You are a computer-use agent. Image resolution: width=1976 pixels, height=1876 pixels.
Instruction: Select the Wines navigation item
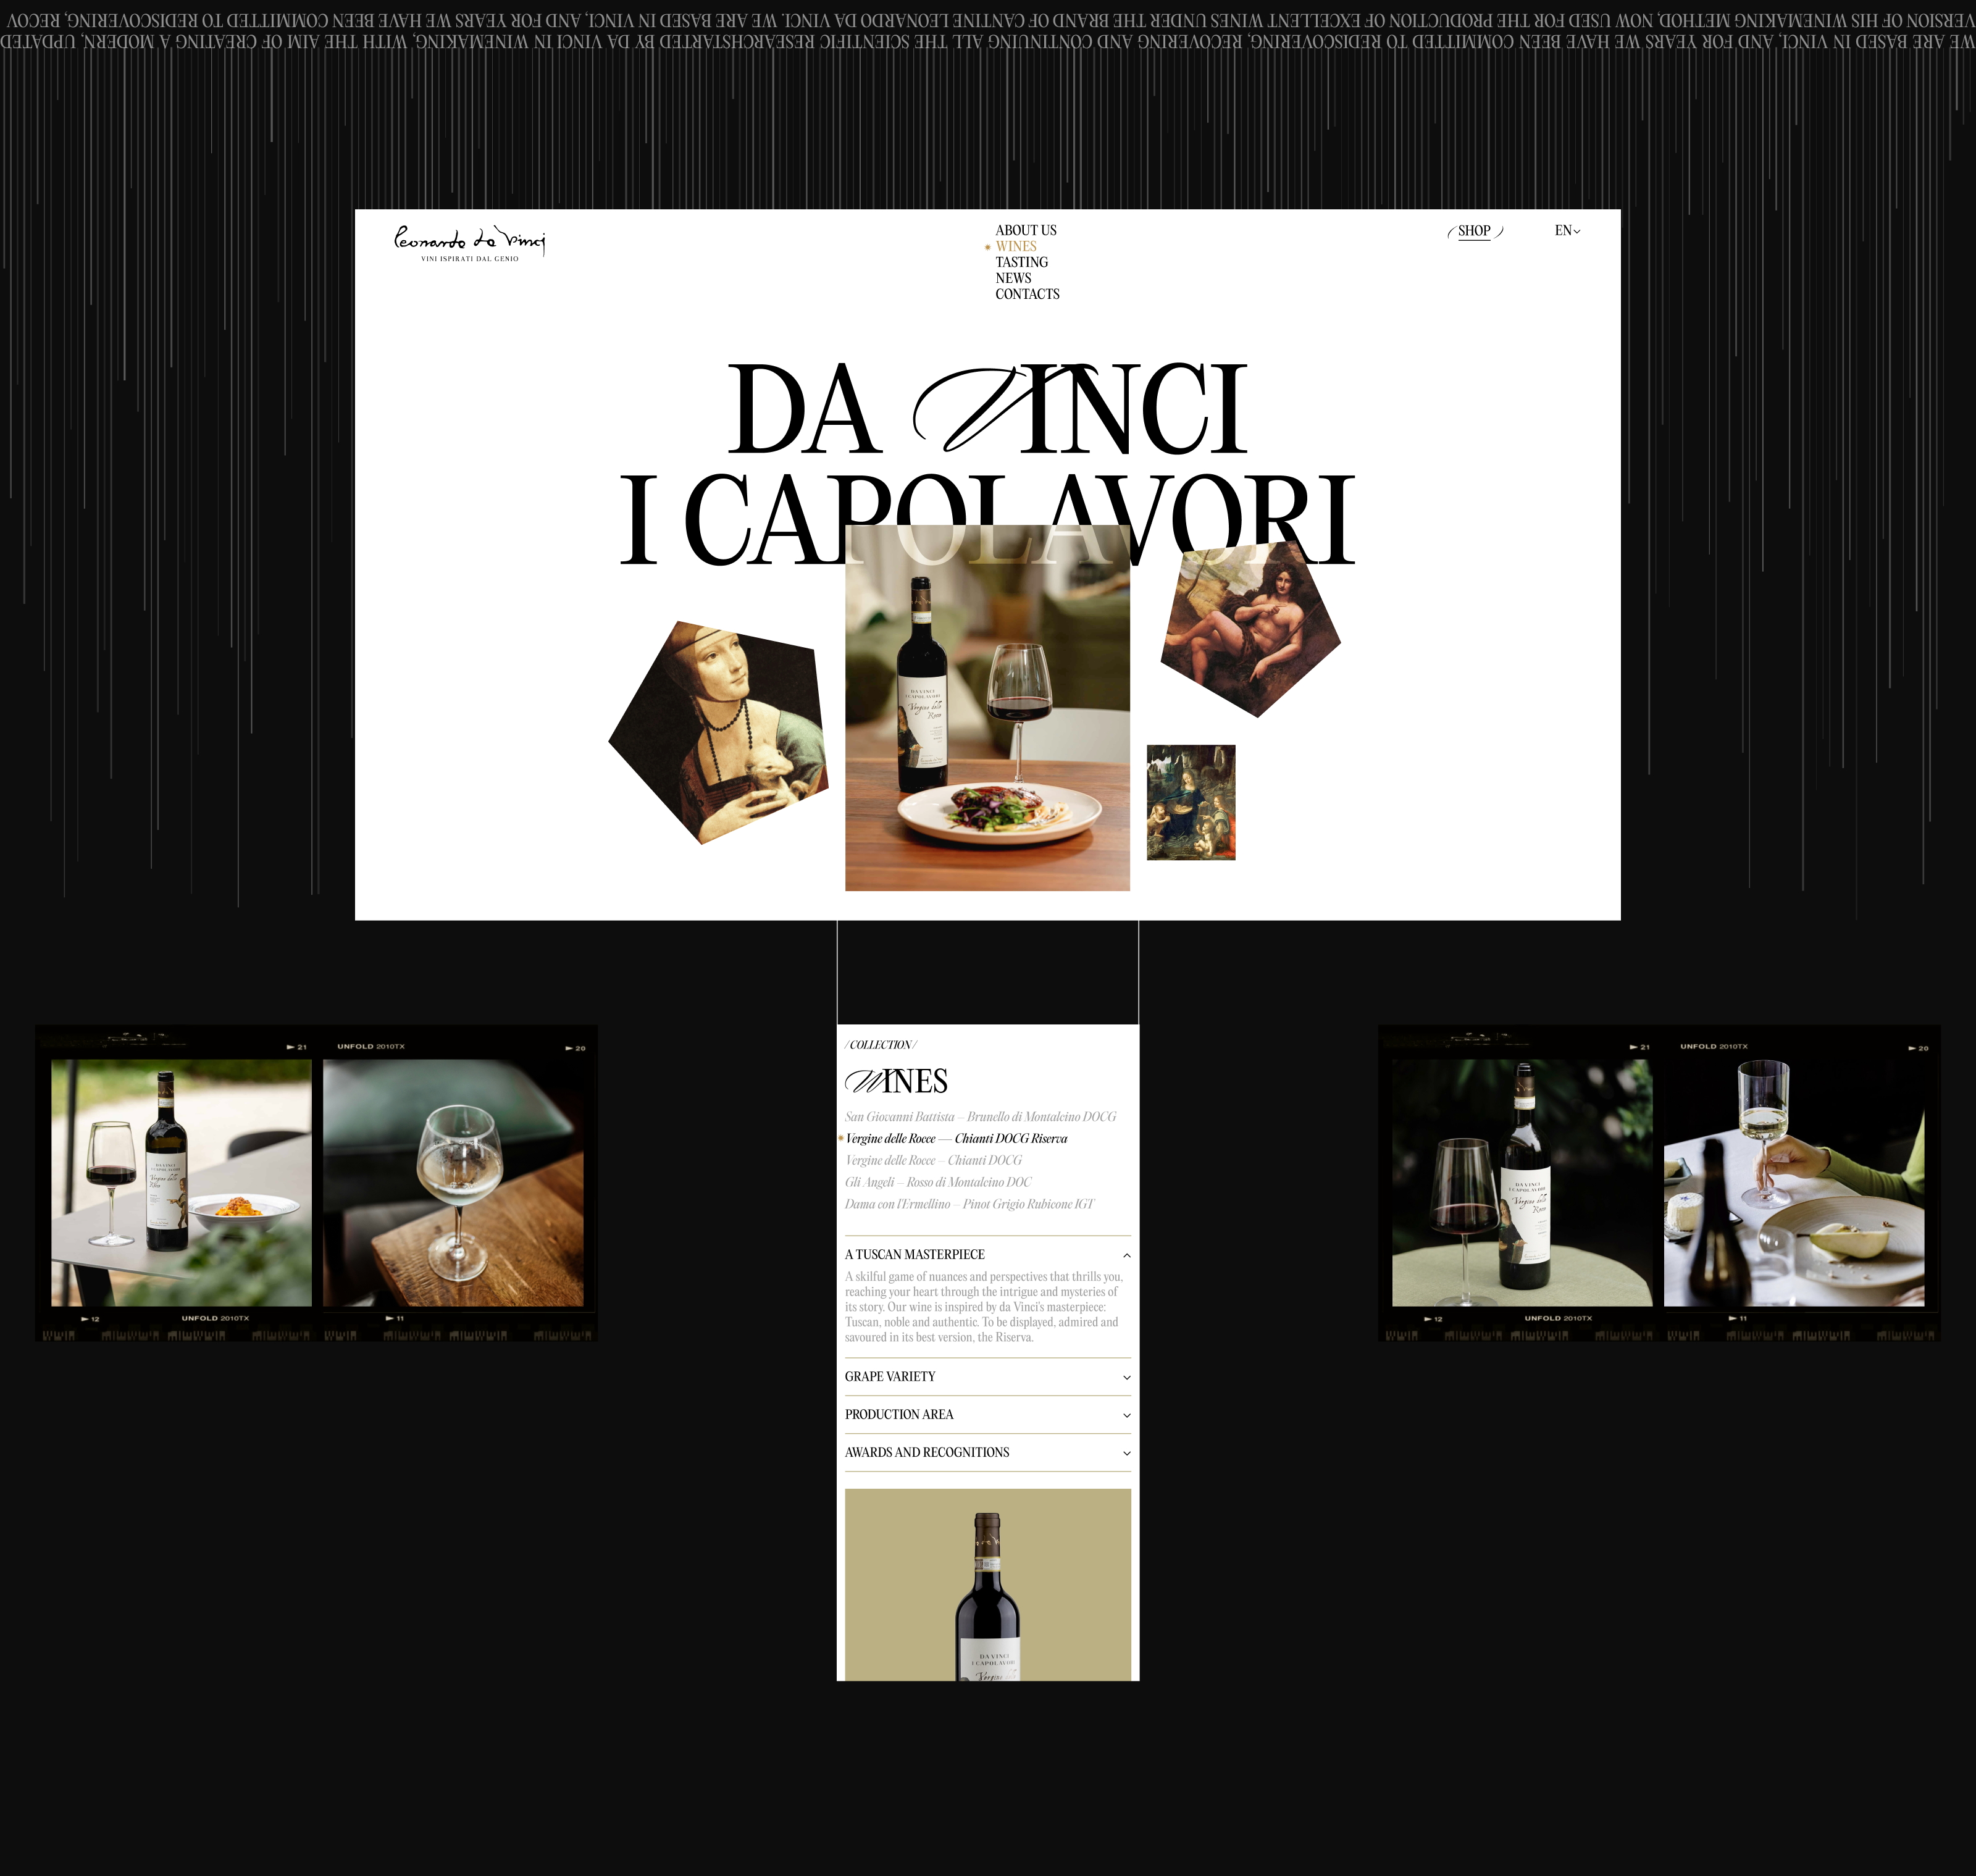[x=1015, y=246]
